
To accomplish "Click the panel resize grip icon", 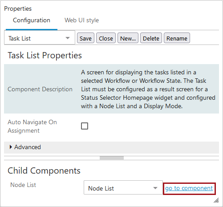I will [216, 200].
